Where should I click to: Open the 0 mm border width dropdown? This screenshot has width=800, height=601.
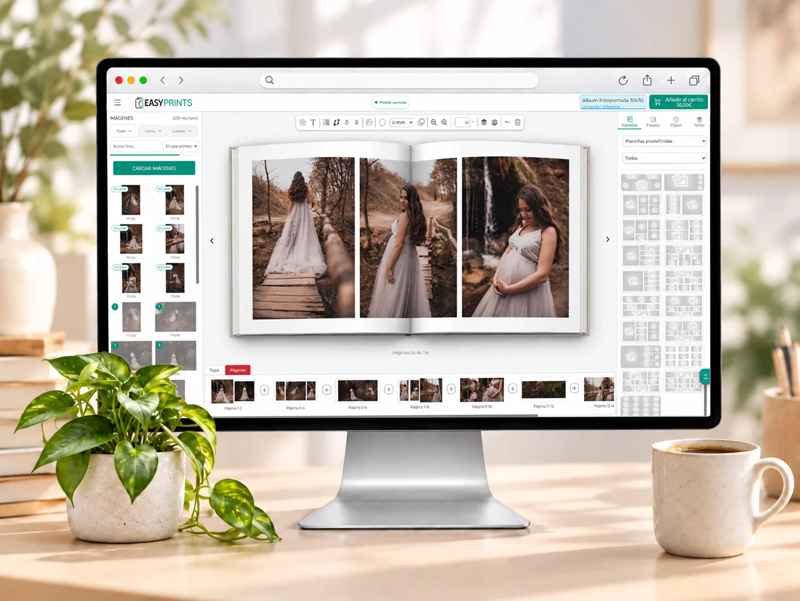click(x=402, y=122)
